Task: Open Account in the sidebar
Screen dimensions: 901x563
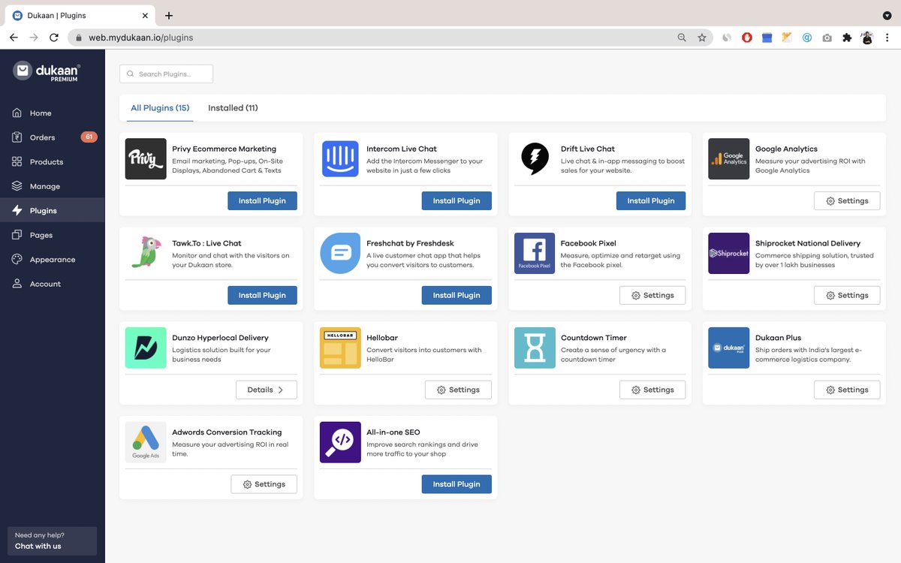Action: coord(53,284)
